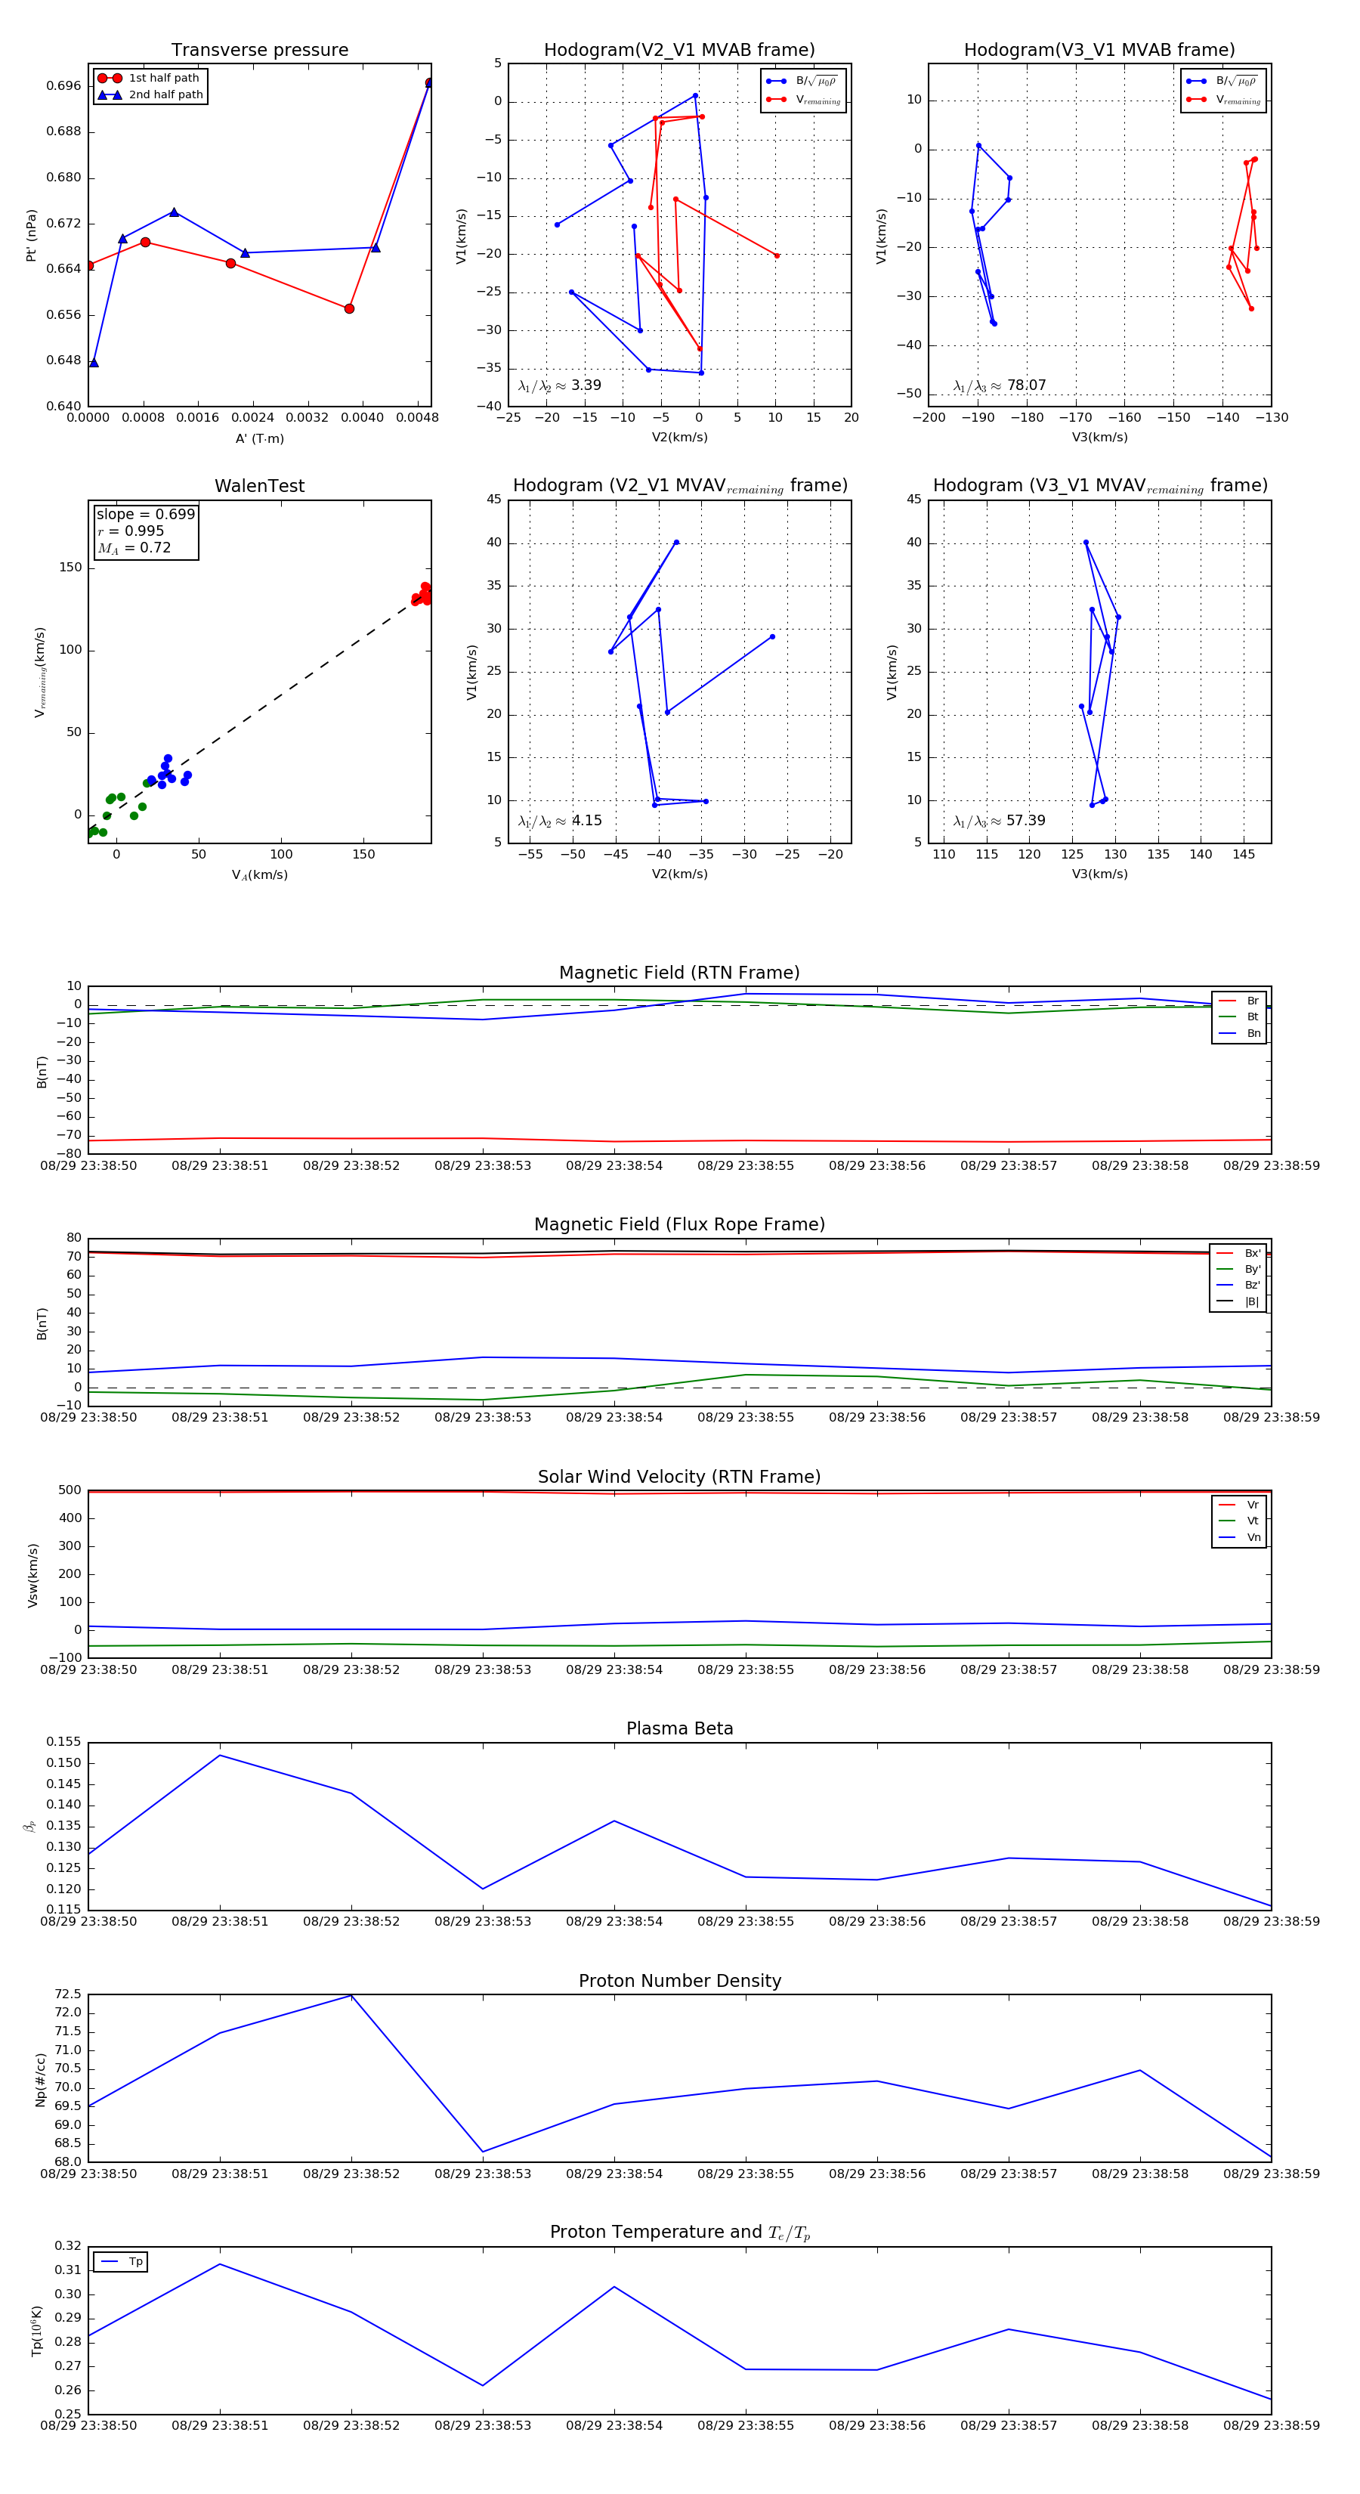
Task: Click the "slope = 0.699" annotation
Action: [x=146, y=514]
